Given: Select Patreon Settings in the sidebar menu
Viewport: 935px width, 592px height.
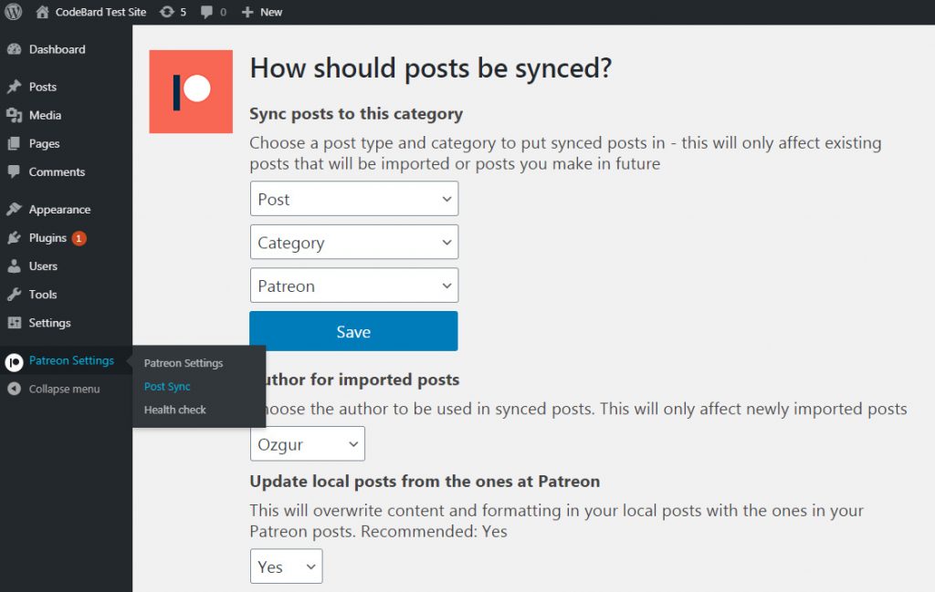Looking at the screenshot, I should (x=71, y=360).
